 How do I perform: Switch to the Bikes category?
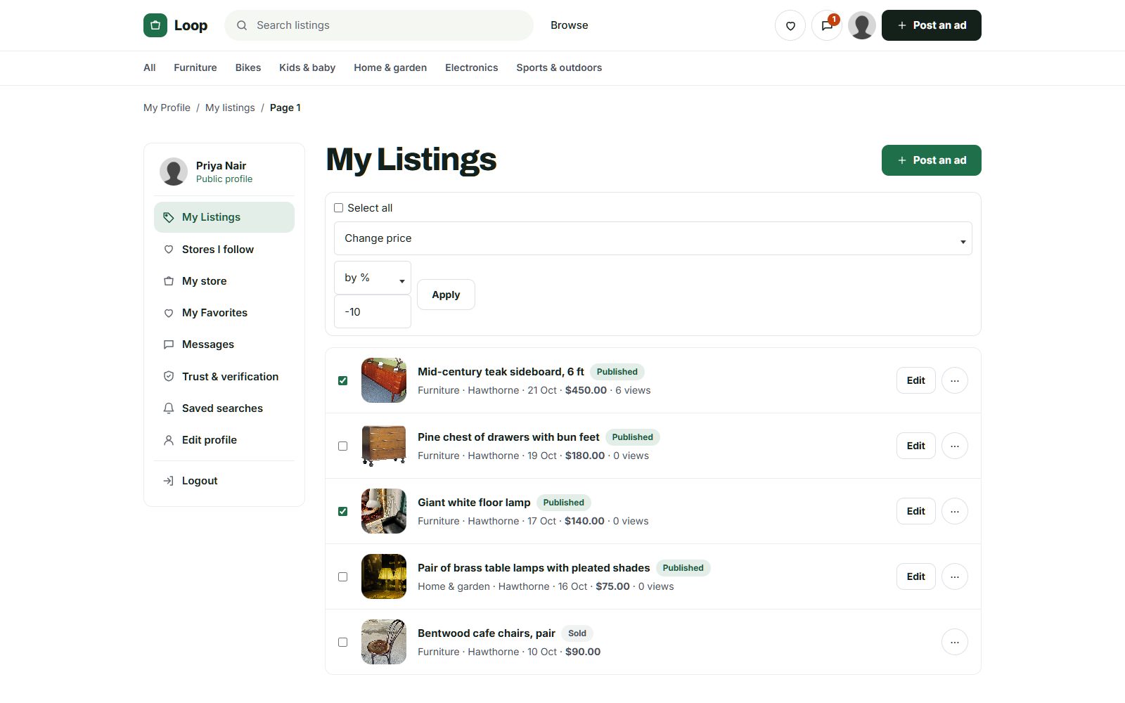click(248, 67)
